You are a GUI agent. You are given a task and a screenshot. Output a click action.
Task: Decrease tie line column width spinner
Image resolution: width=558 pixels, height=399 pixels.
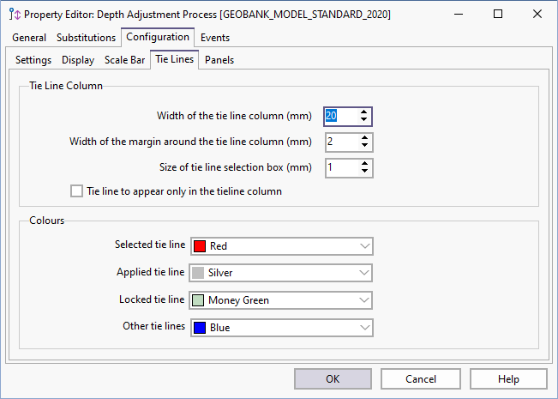click(364, 120)
